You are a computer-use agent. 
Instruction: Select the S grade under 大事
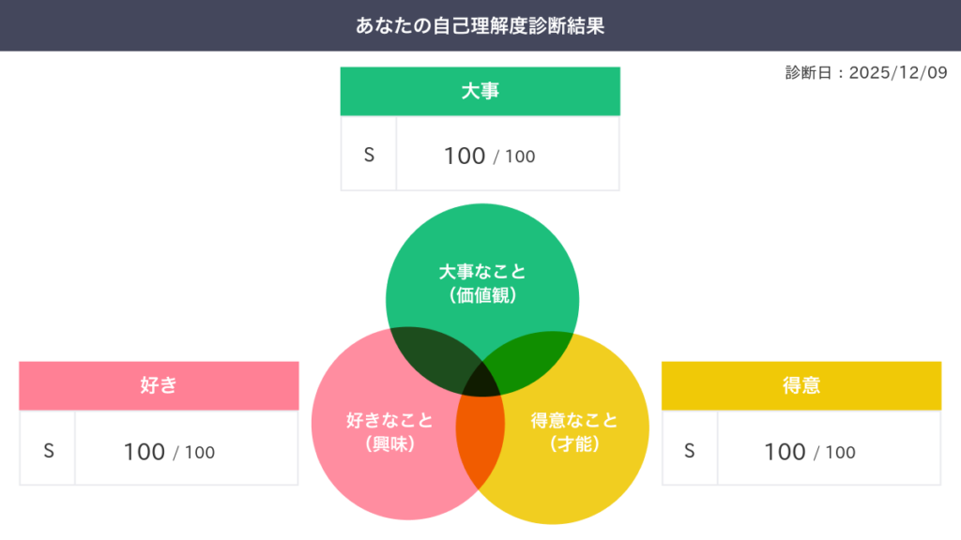(369, 155)
